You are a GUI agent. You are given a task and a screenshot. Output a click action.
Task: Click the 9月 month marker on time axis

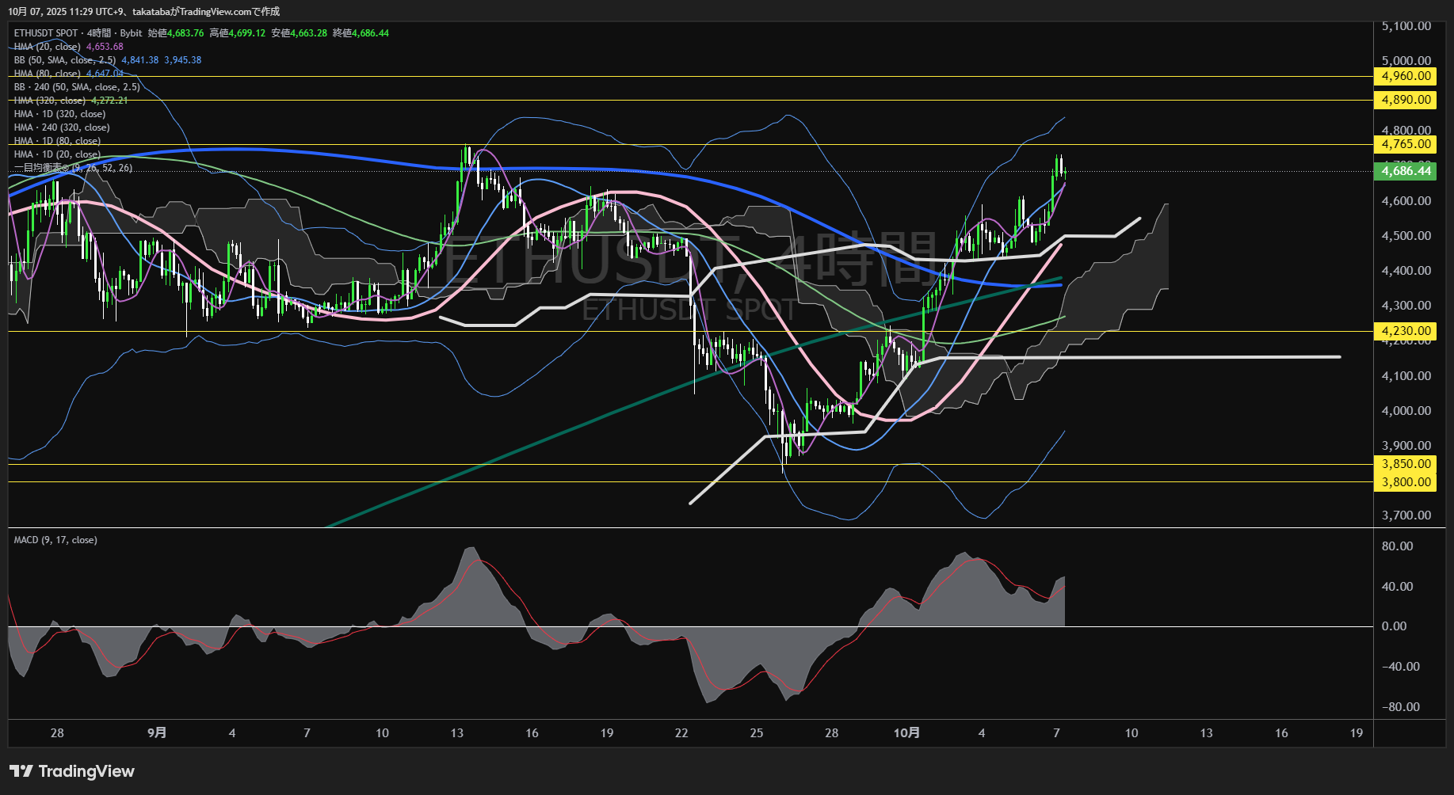coord(157,733)
